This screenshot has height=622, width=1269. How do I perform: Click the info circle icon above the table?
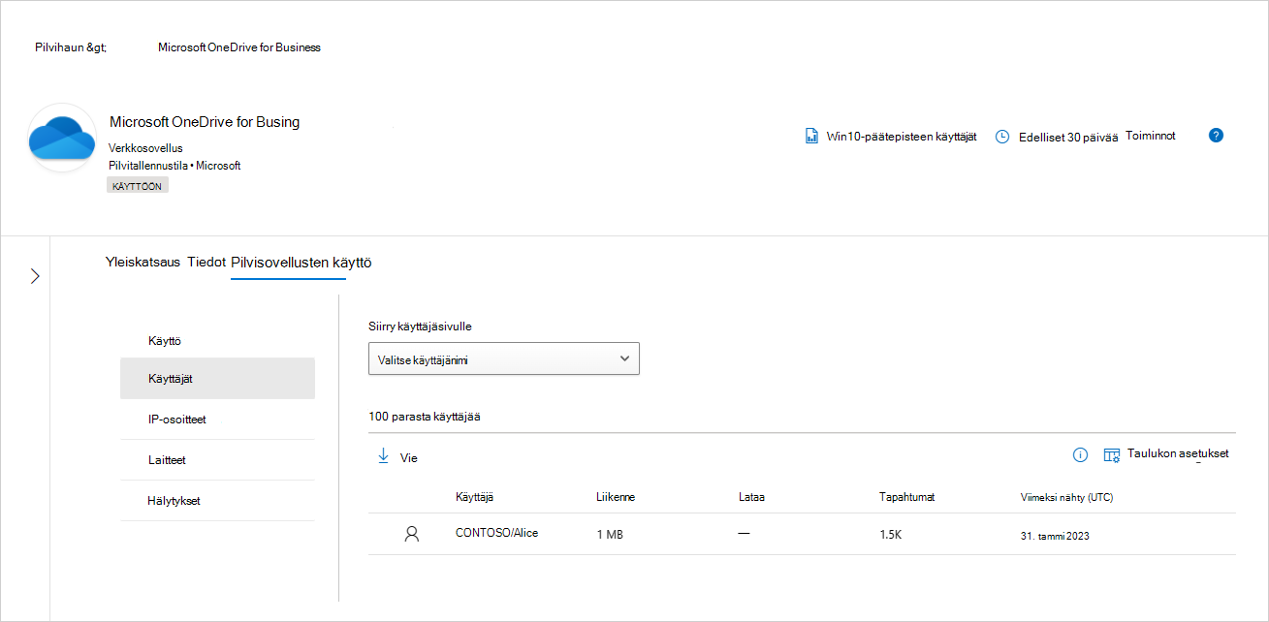pos(1081,455)
